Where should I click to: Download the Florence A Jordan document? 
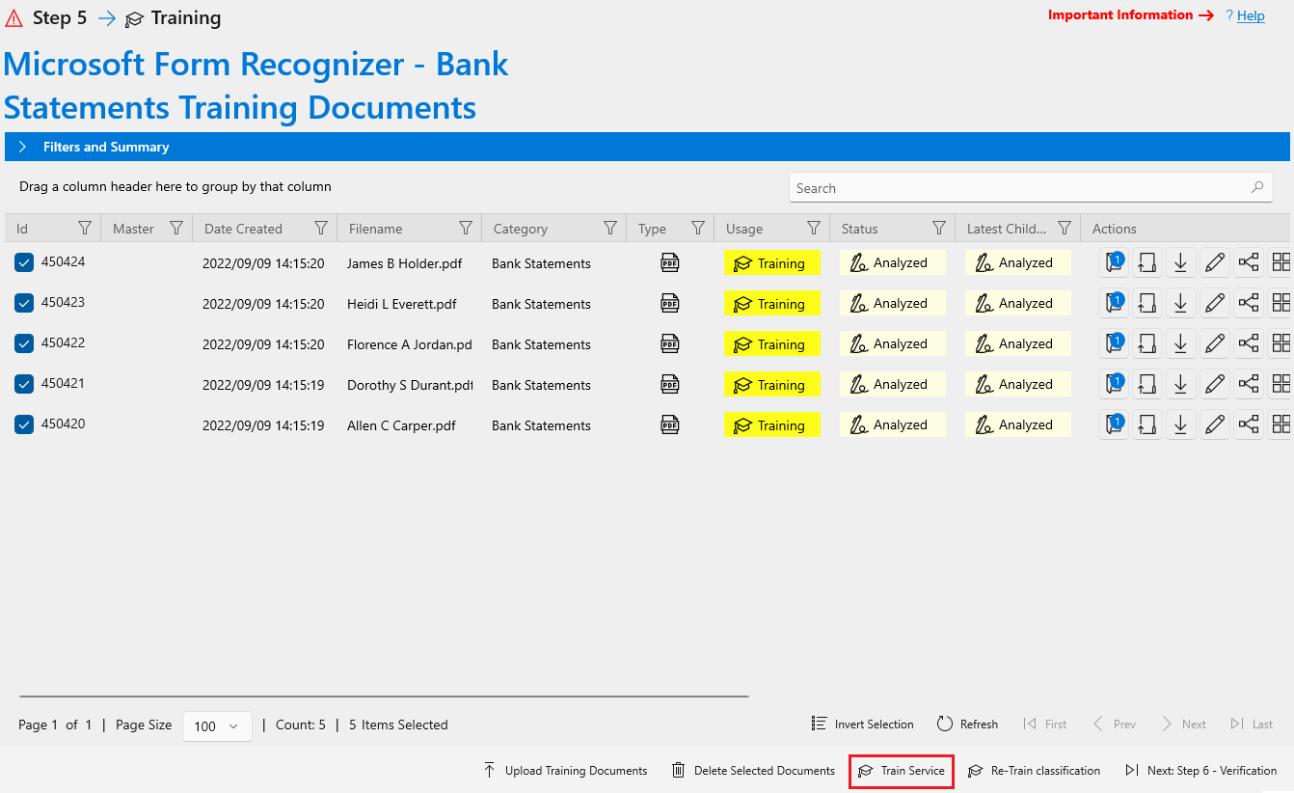tap(1181, 343)
